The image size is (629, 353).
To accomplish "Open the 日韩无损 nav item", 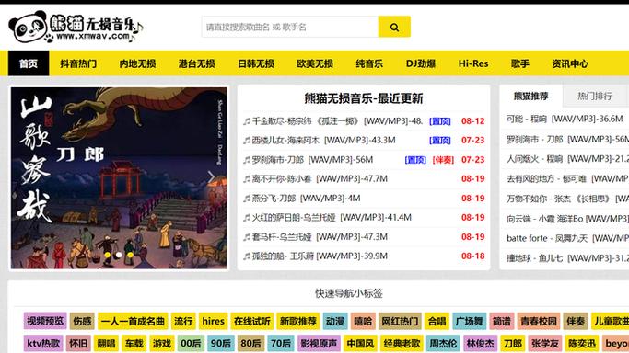I will click(256, 63).
